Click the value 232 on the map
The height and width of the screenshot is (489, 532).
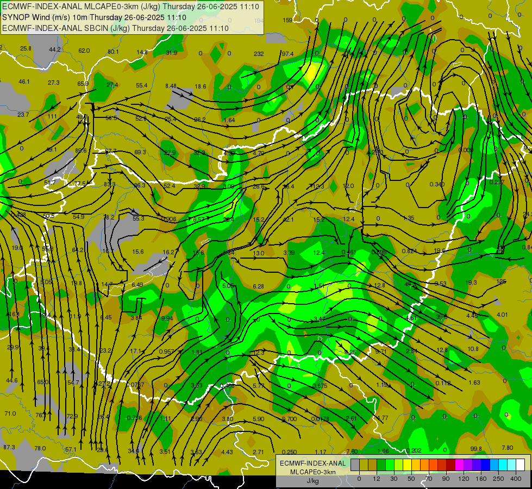259,54
